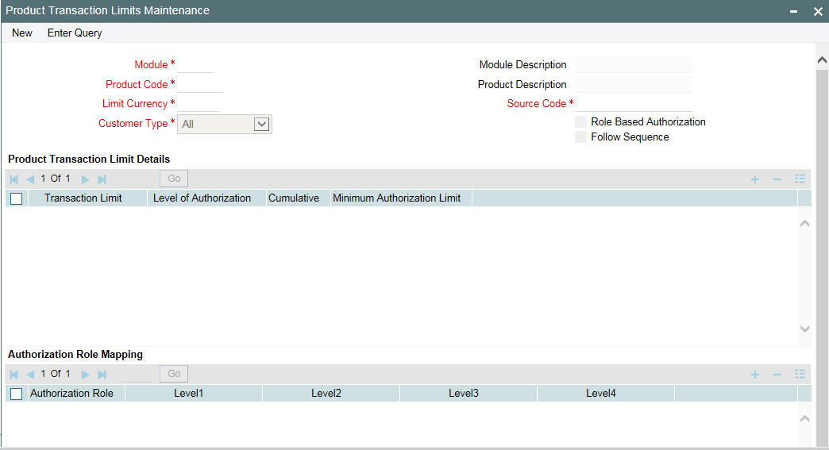The height and width of the screenshot is (450, 829).
Task: Click Go in Authorization Role Mapping
Action: coord(174,374)
